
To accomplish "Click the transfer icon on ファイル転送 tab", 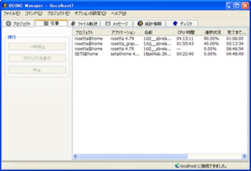I will tap(73, 24).
